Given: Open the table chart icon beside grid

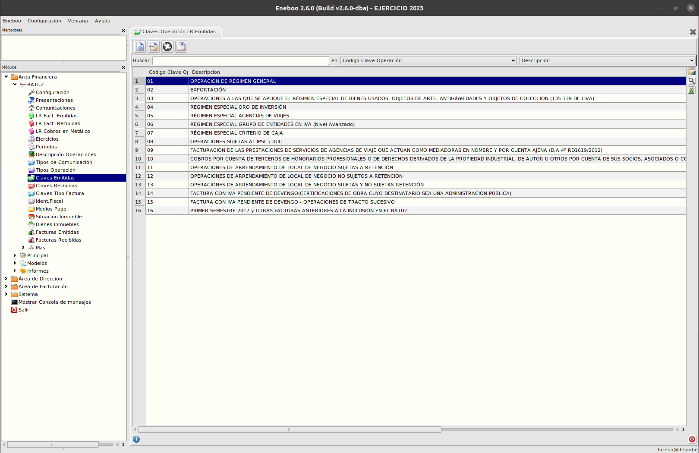Looking at the screenshot, I should 692,72.
